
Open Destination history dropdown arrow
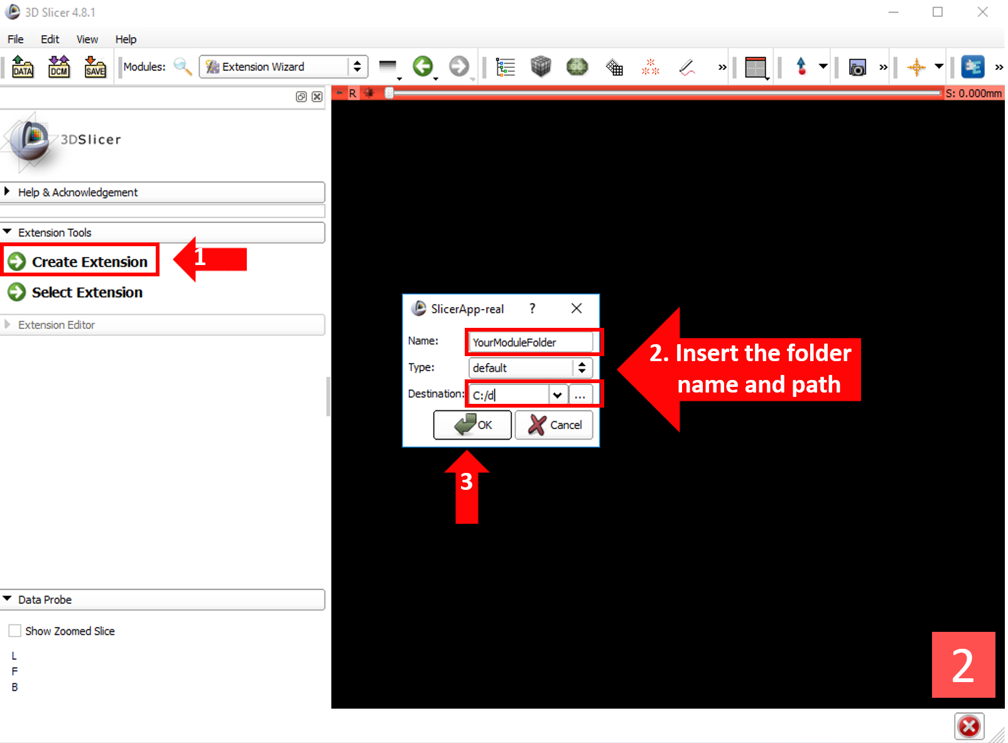(x=558, y=395)
